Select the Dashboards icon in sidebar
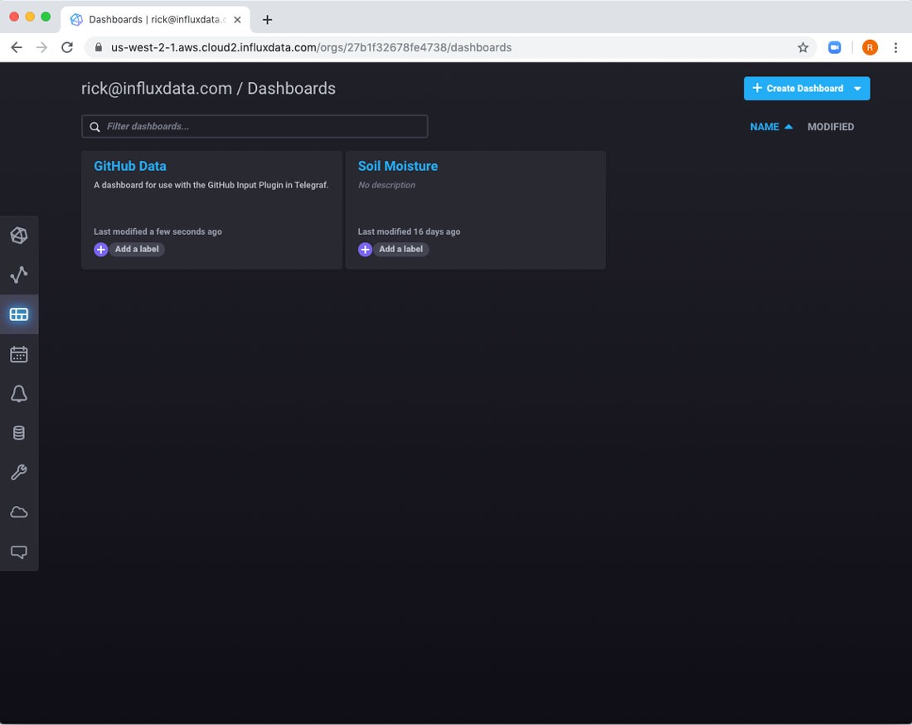912x725 pixels. [x=18, y=314]
